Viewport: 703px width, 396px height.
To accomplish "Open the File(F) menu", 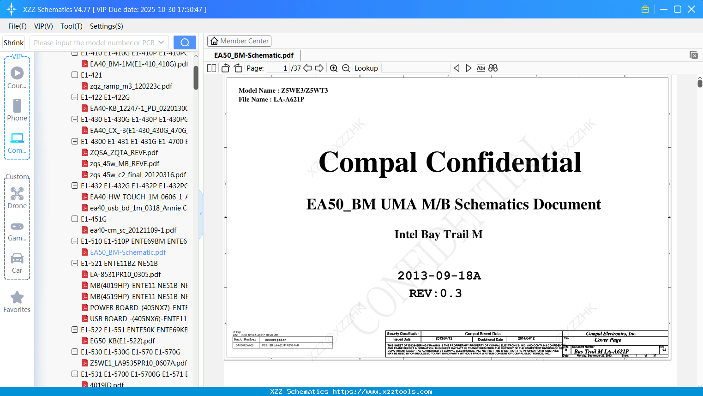I will point(18,26).
